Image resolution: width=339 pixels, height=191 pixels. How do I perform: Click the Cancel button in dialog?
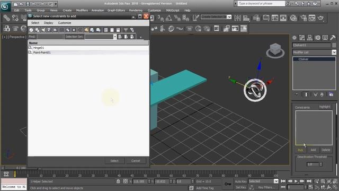(136, 161)
